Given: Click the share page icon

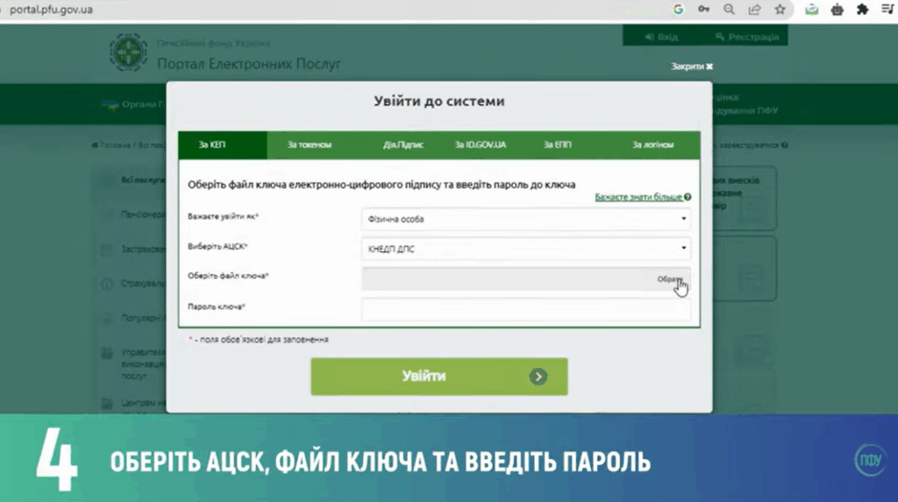Looking at the screenshot, I should pos(754,10).
